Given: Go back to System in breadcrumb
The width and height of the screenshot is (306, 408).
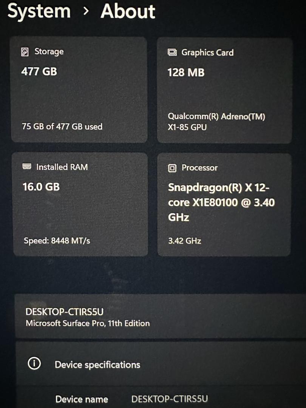Looking at the screenshot, I should pyautogui.click(x=39, y=11).
